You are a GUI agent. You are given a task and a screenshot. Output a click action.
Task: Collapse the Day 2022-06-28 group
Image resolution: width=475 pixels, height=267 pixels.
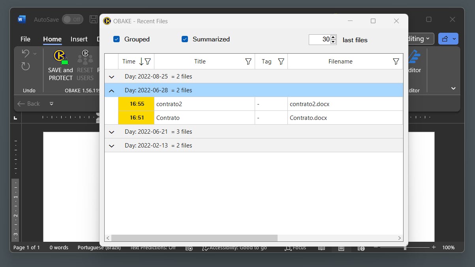[x=111, y=91]
